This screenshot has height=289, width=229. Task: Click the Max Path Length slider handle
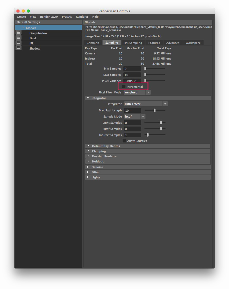point(155,110)
